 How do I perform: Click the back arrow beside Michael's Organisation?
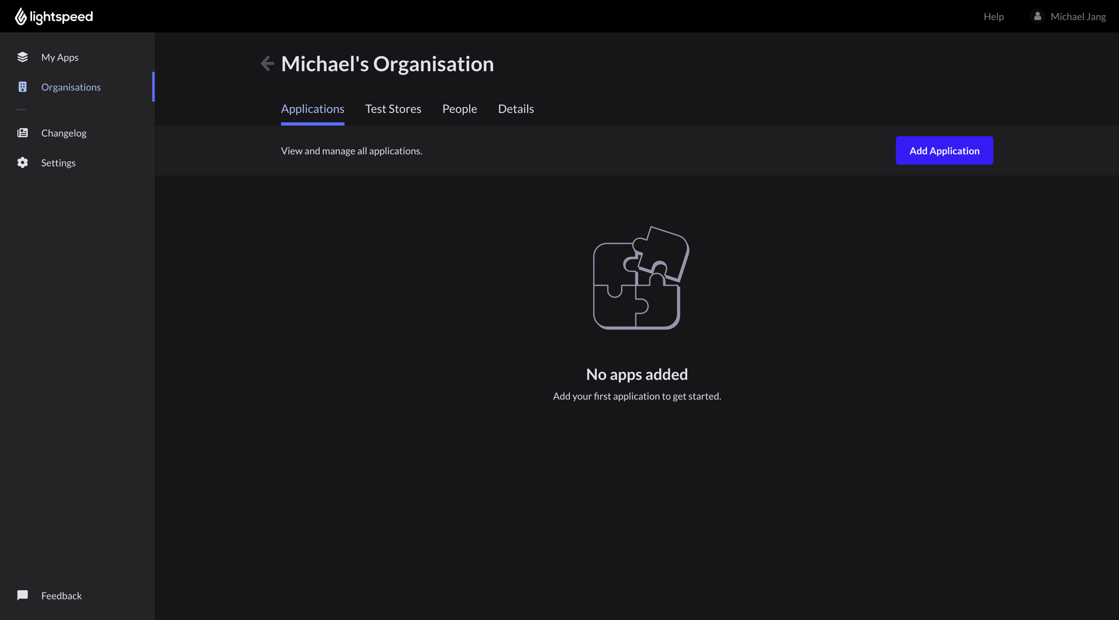click(x=267, y=63)
